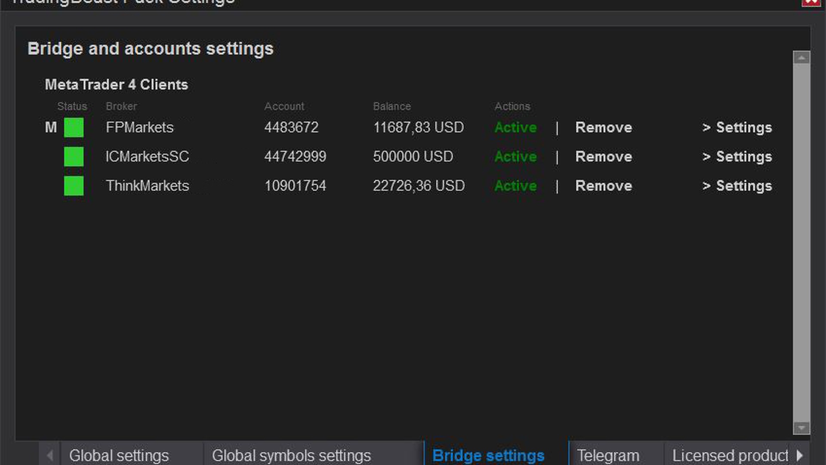Click the ICMarketsSC broker name

147,157
